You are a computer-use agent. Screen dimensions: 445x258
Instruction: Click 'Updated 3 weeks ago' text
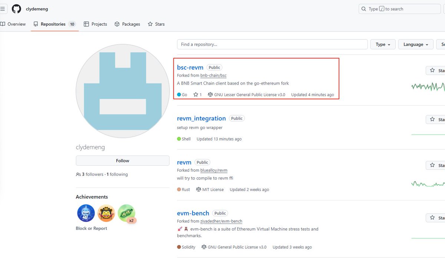coord(292,247)
